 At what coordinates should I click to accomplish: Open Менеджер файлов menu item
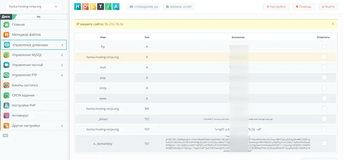[33, 35]
